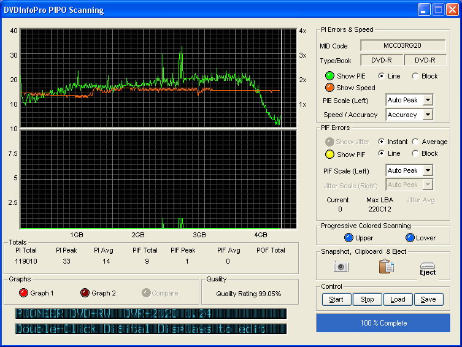Click the green Show PIE indicator
Image resolution: width=462 pixels, height=347 pixels.
tap(329, 76)
